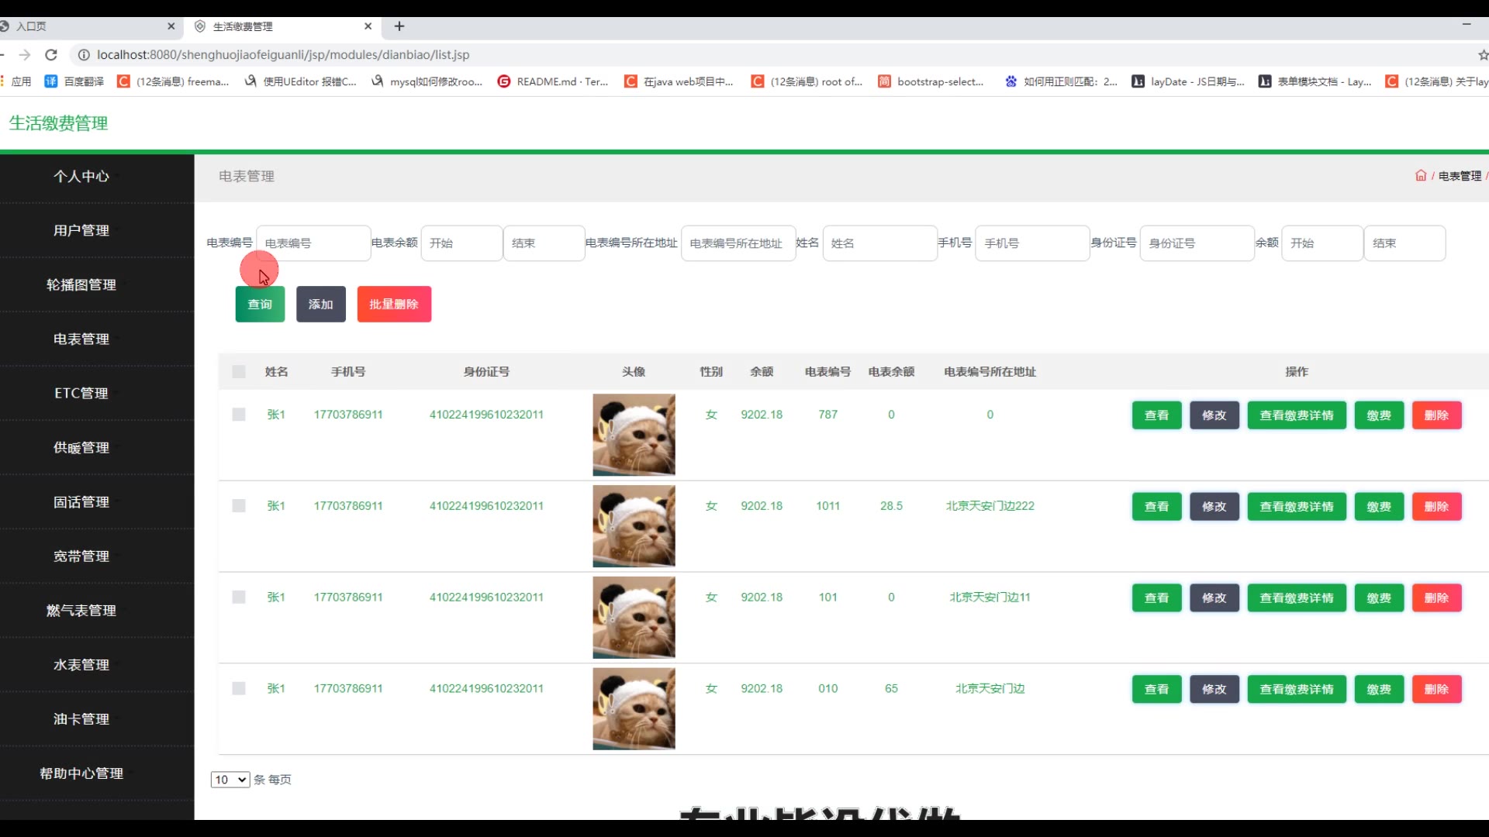Screen dimensions: 1489x837
Task: Open a new browser tab
Action: click(x=399, y=26)
